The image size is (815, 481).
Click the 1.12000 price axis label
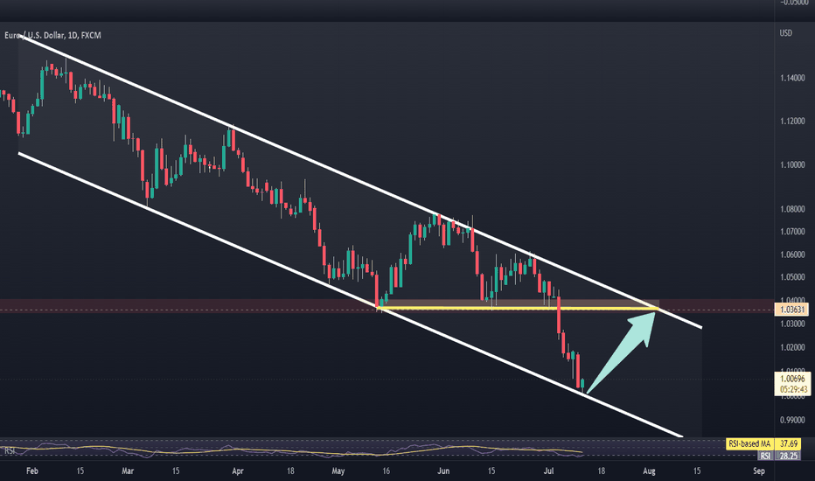click(x=792, y=122)
